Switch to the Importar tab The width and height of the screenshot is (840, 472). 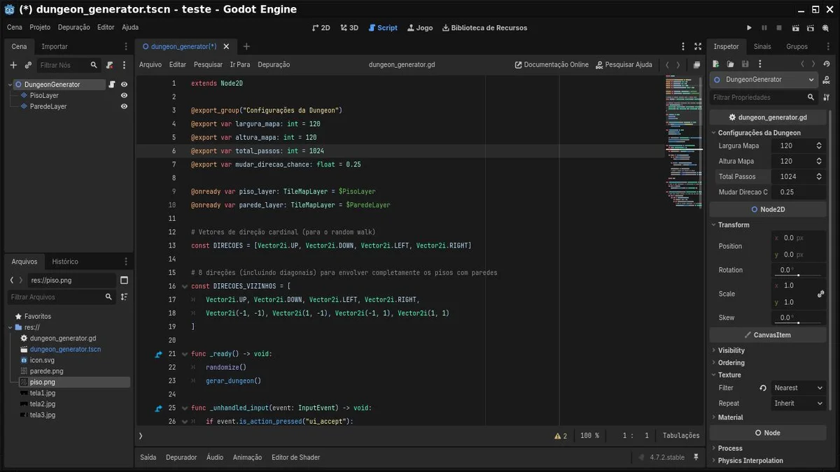click(55, 47)
